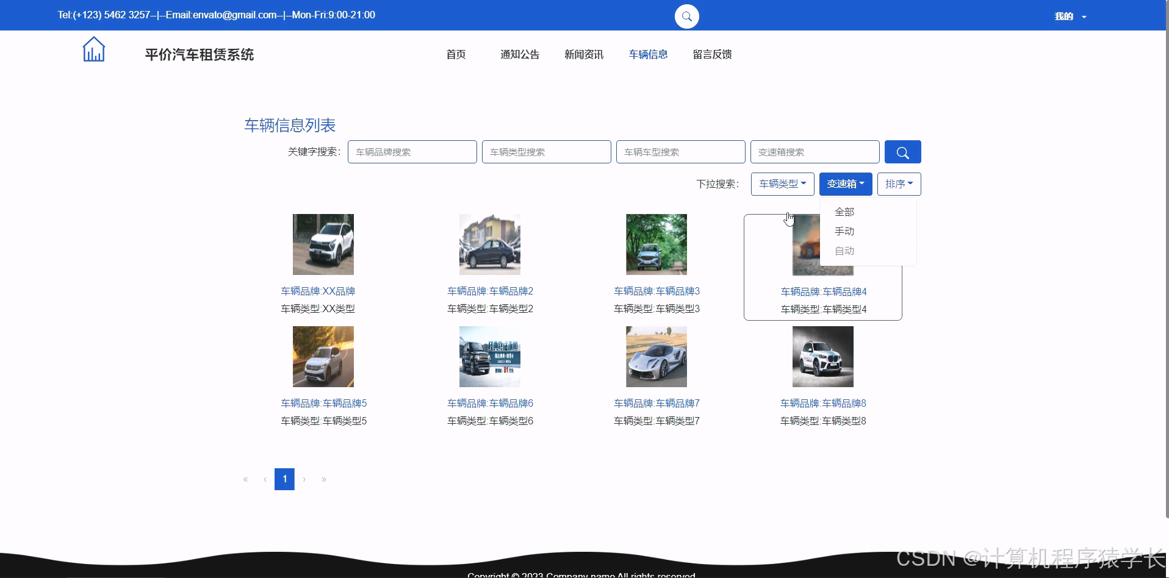The height and width of the screenshot is (578, 1169).
Task: Click the top bar search icon
Action: click(x=686, y=16)
